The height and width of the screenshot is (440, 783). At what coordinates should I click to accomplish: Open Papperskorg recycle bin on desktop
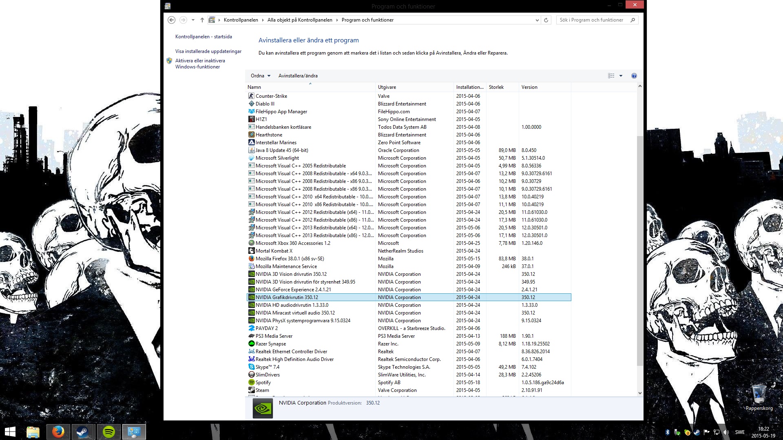759,397
